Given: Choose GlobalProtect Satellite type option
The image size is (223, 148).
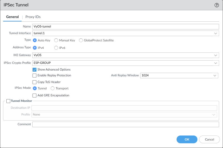Looking at the screenshot, I should [x=81, y=40].
